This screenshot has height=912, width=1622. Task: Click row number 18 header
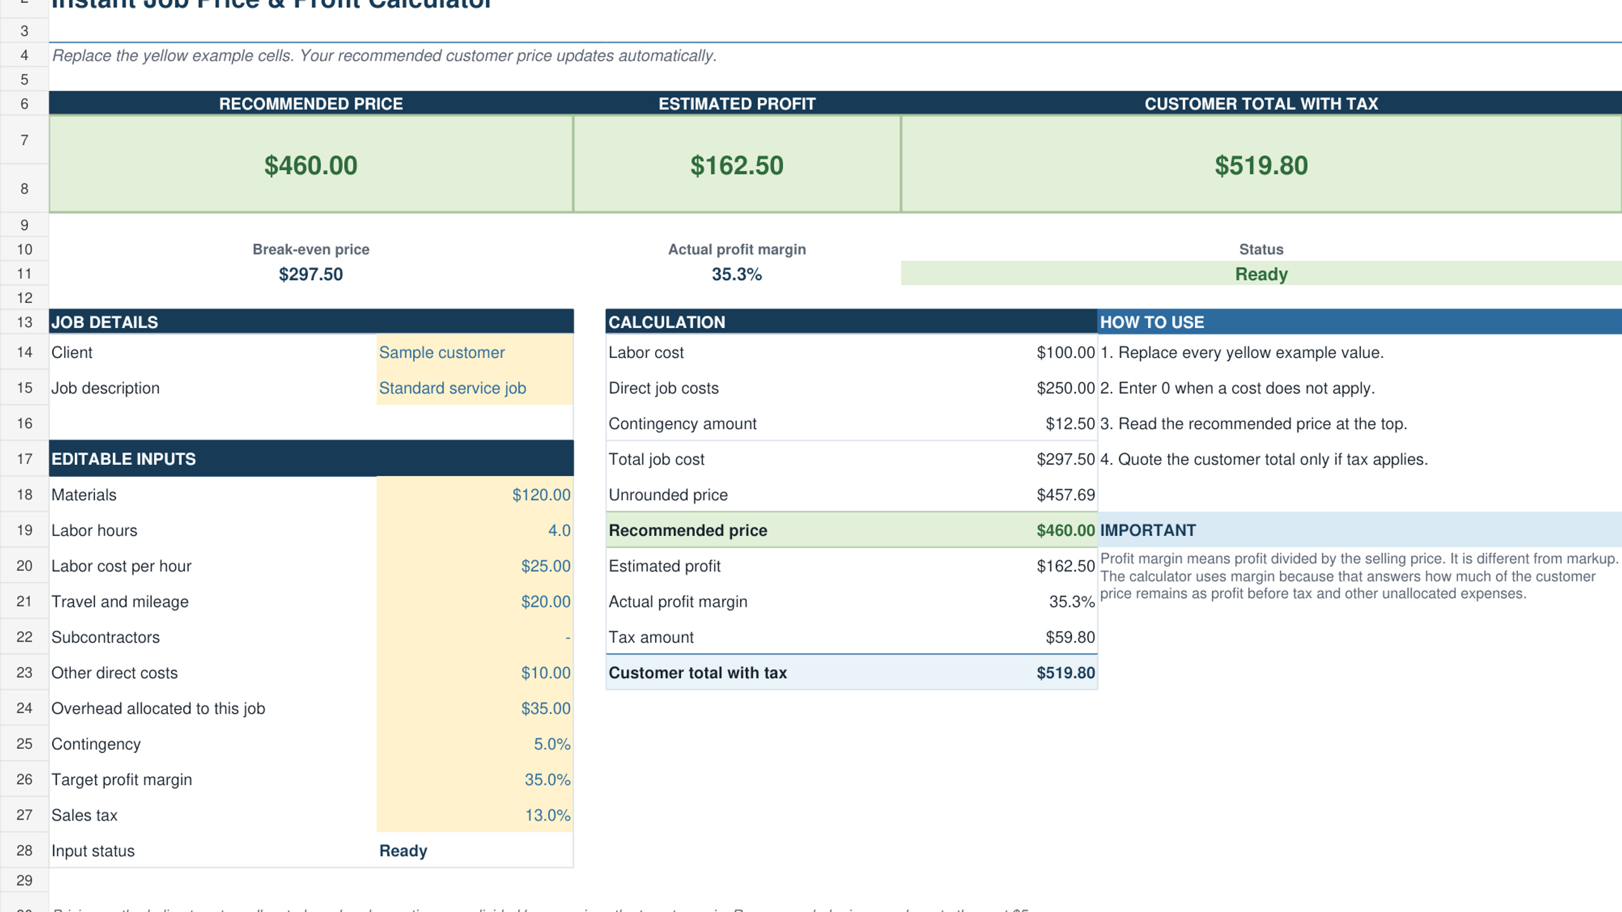[x=24, y=495]
